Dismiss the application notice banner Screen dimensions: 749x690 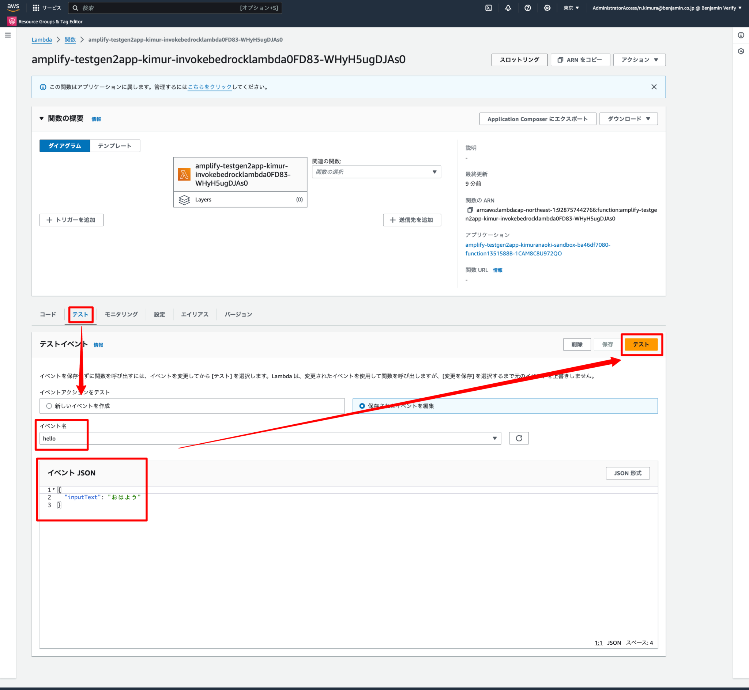click(x=654, y=87)
